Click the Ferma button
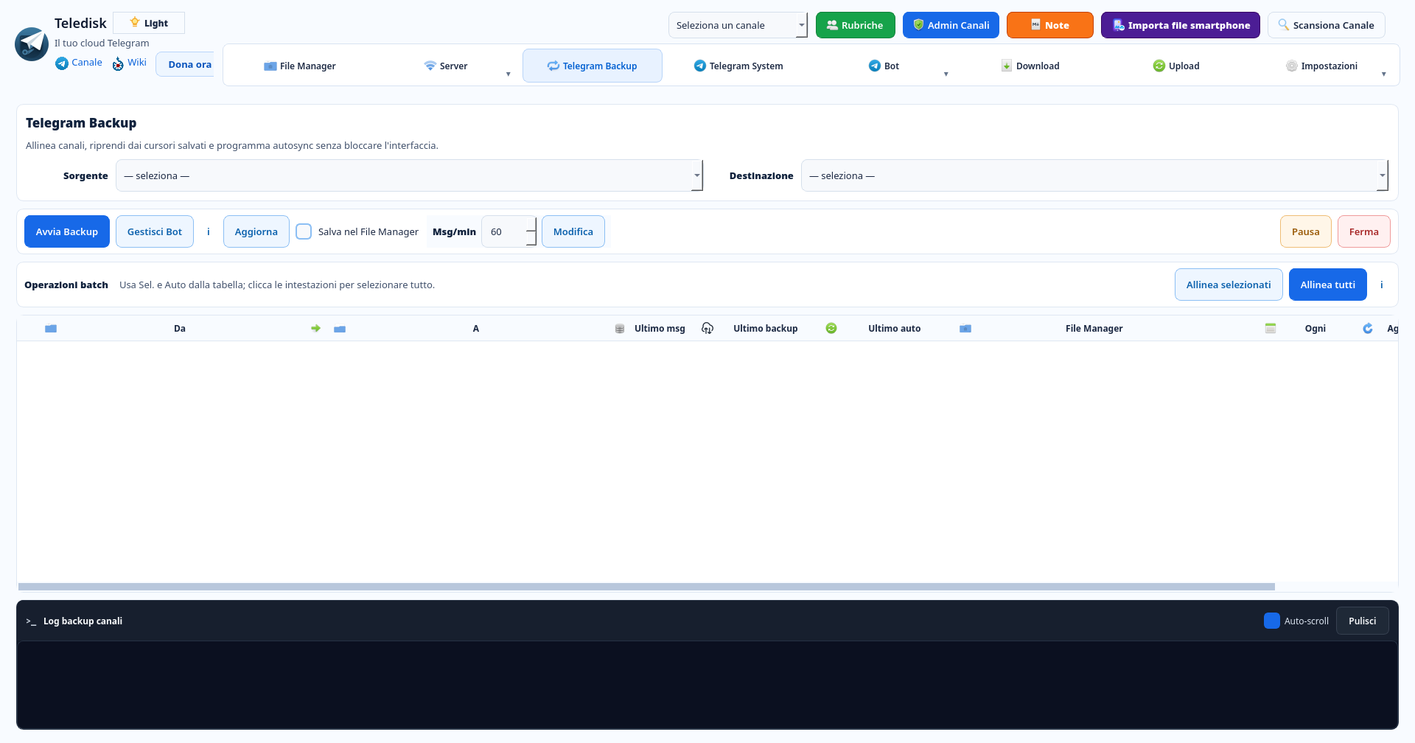Viewport: 1415px width, 743px height. 1364,231
